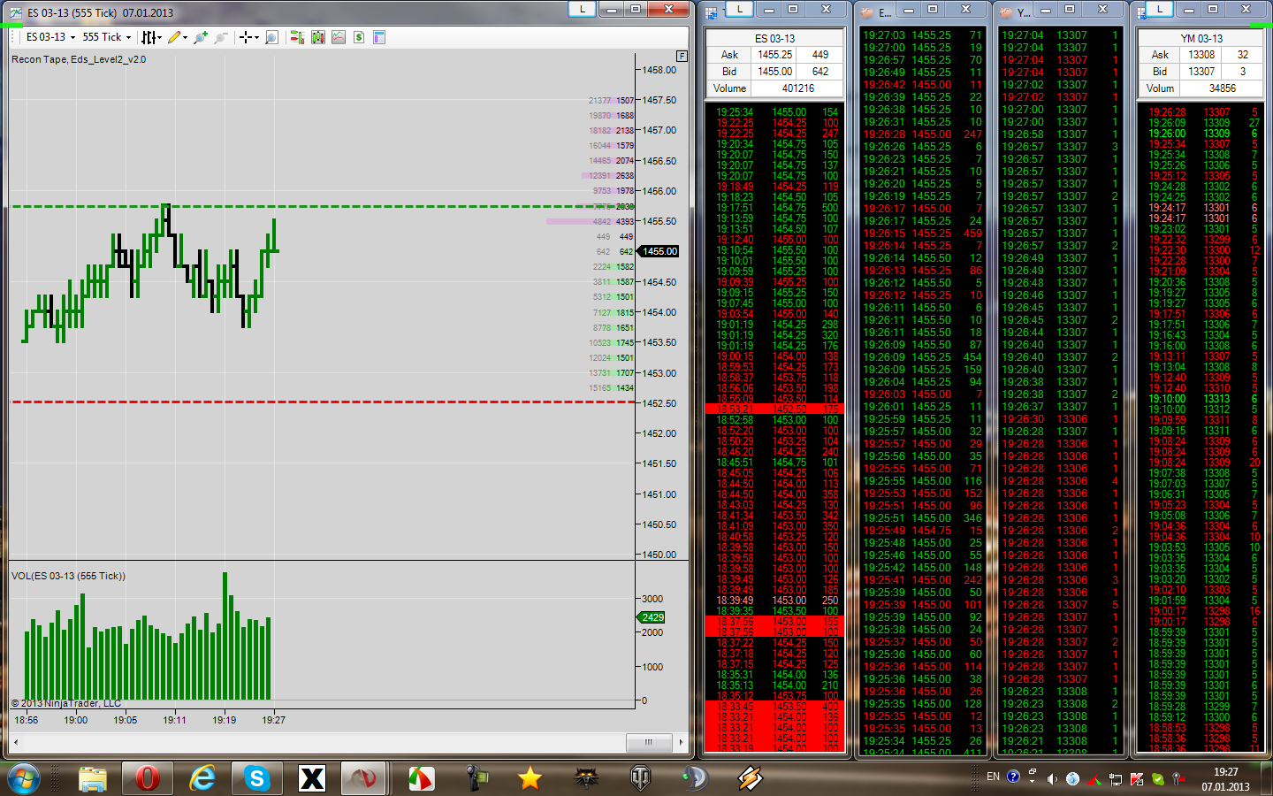Click the chart scrollbar right arrow

681,742
